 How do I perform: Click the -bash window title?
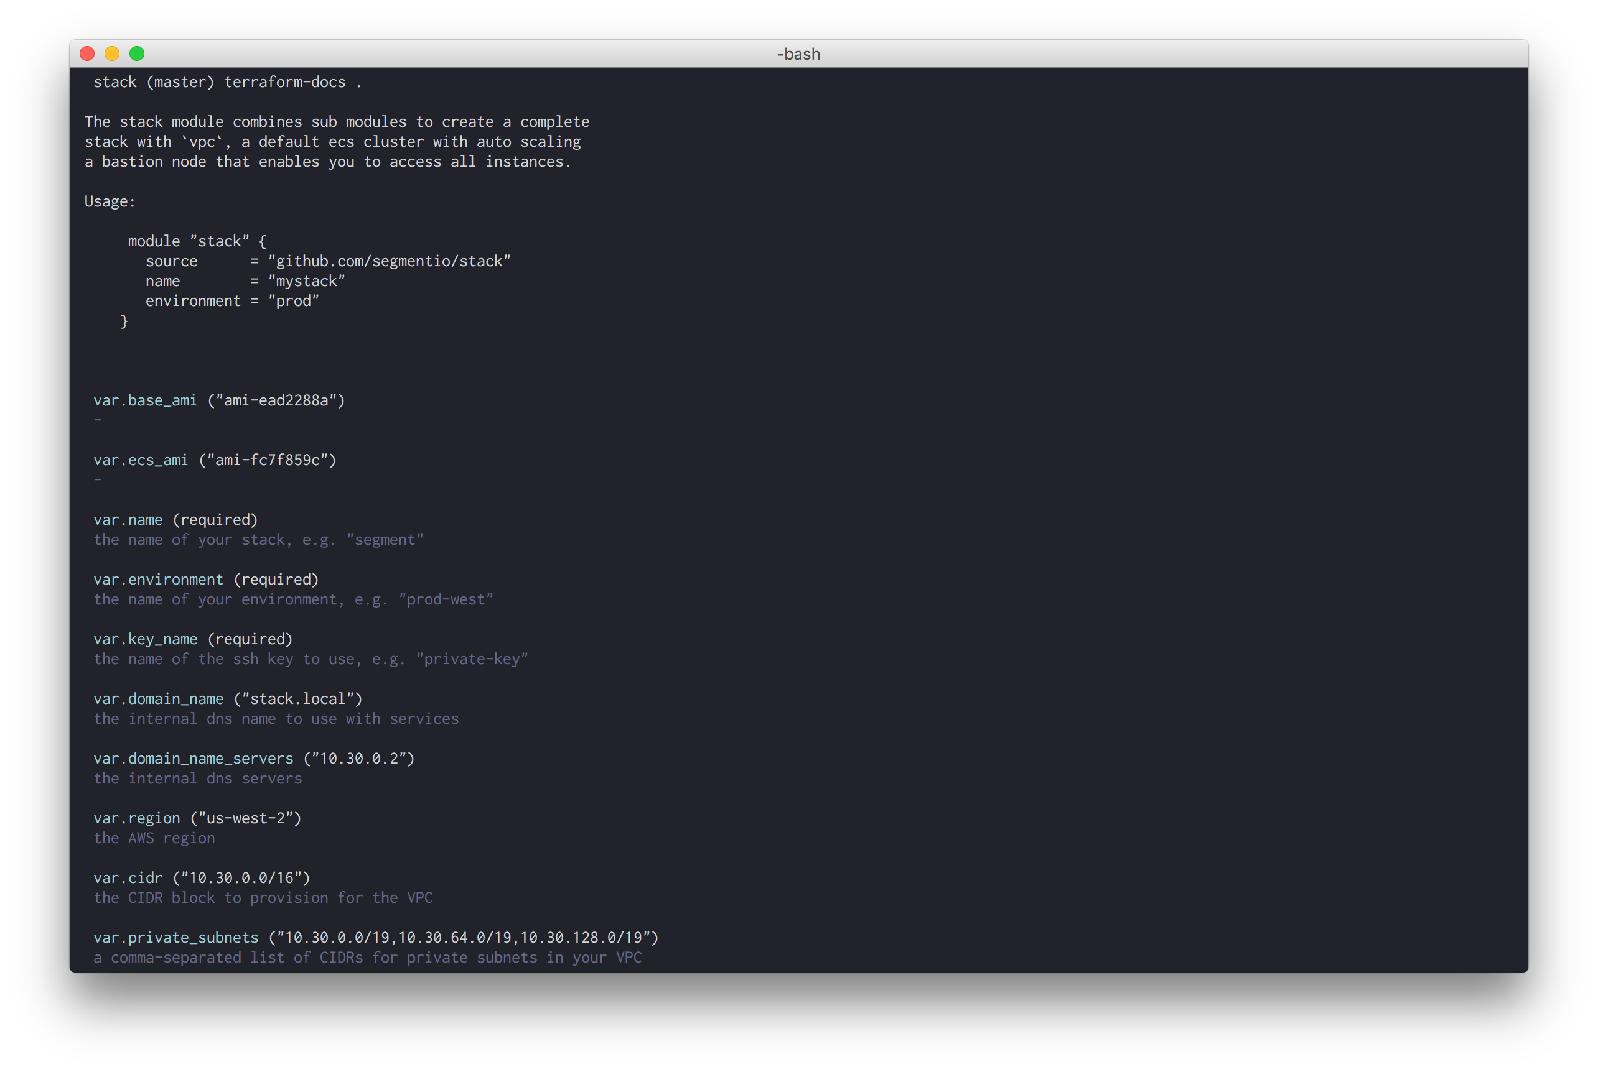(798, 54)
